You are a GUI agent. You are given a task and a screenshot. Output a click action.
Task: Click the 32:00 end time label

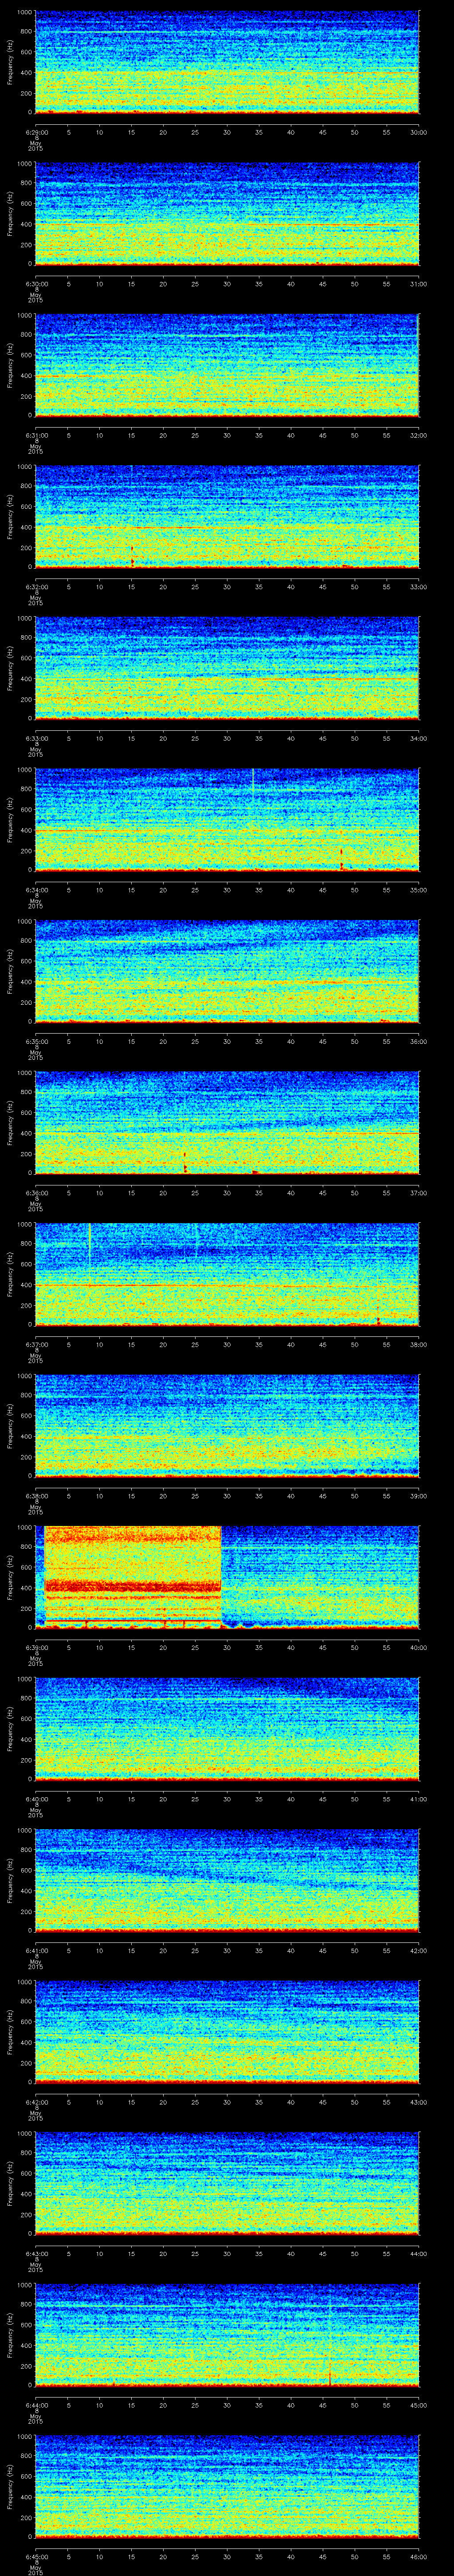tap(419, 435)
